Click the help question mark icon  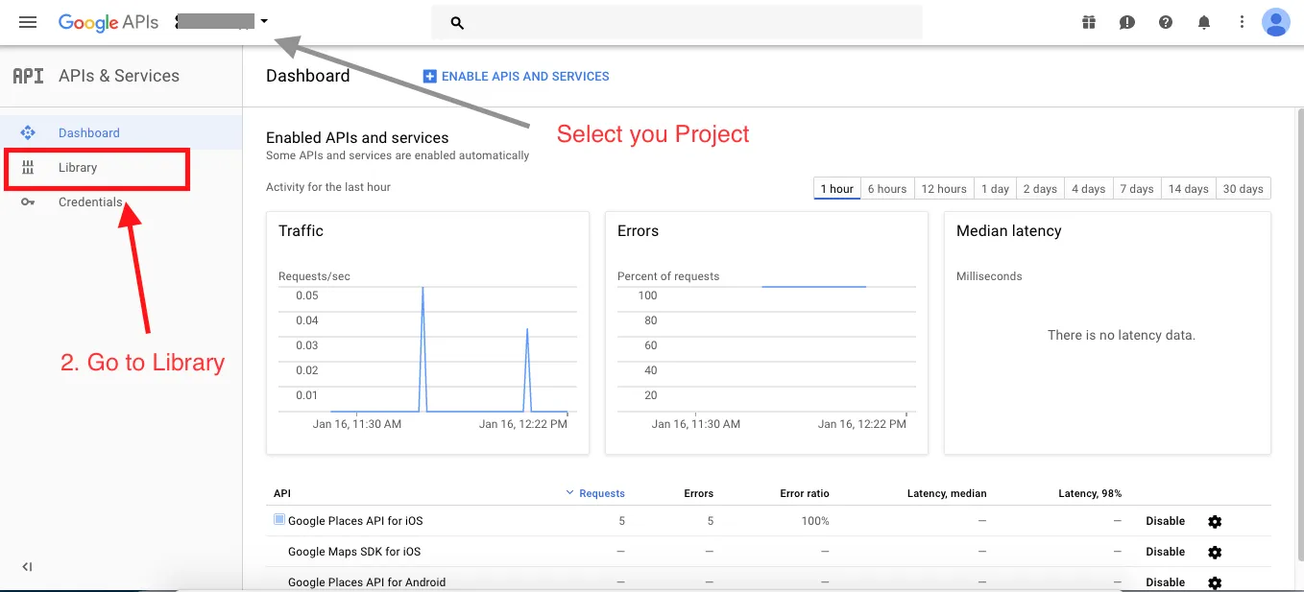click(1166, 22)
